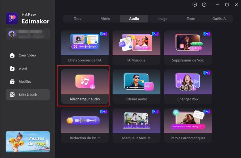Open the feedback message icon in title bar
The width and height of the screenshot is (241, 158).
pyautogui.click(x=195, y=5)
